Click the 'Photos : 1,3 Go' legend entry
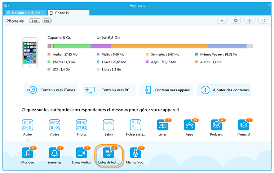Screen dimensions: 274x173 [61, 62]
